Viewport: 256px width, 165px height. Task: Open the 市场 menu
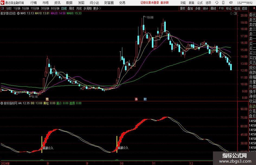[46, 3]
